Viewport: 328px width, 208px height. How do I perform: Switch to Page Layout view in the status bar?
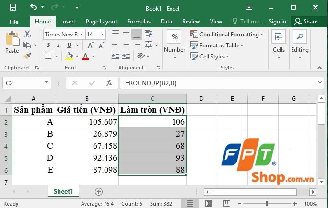208,203
